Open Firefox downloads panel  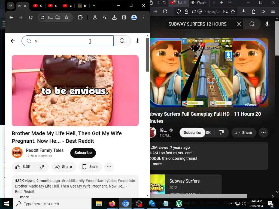tap(243, 11)
